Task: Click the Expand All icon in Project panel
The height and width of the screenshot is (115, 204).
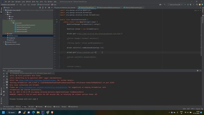Action: [43, 8]
